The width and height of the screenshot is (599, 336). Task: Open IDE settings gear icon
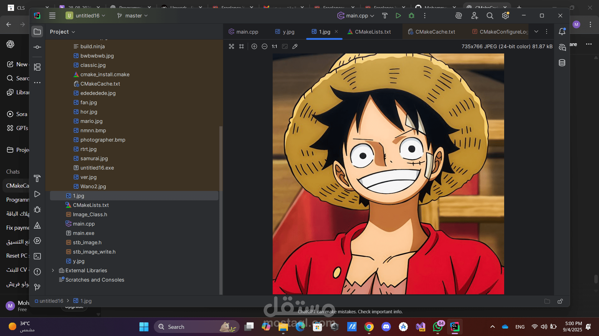click(x=505, y=16)
